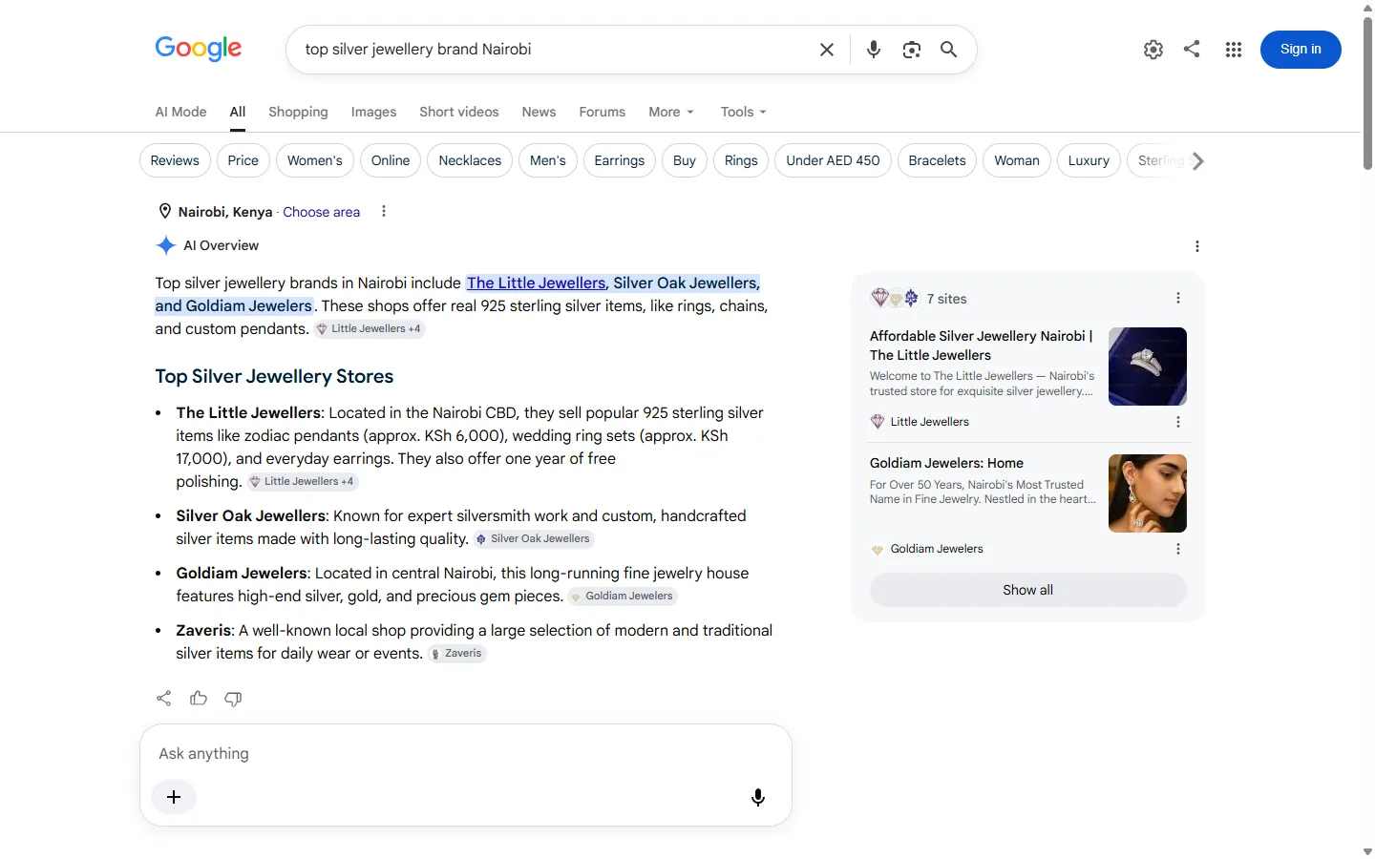Click Show all sources button
Image resolution: width=1375 pixels, height=859 pixels.
point(1028,590)
